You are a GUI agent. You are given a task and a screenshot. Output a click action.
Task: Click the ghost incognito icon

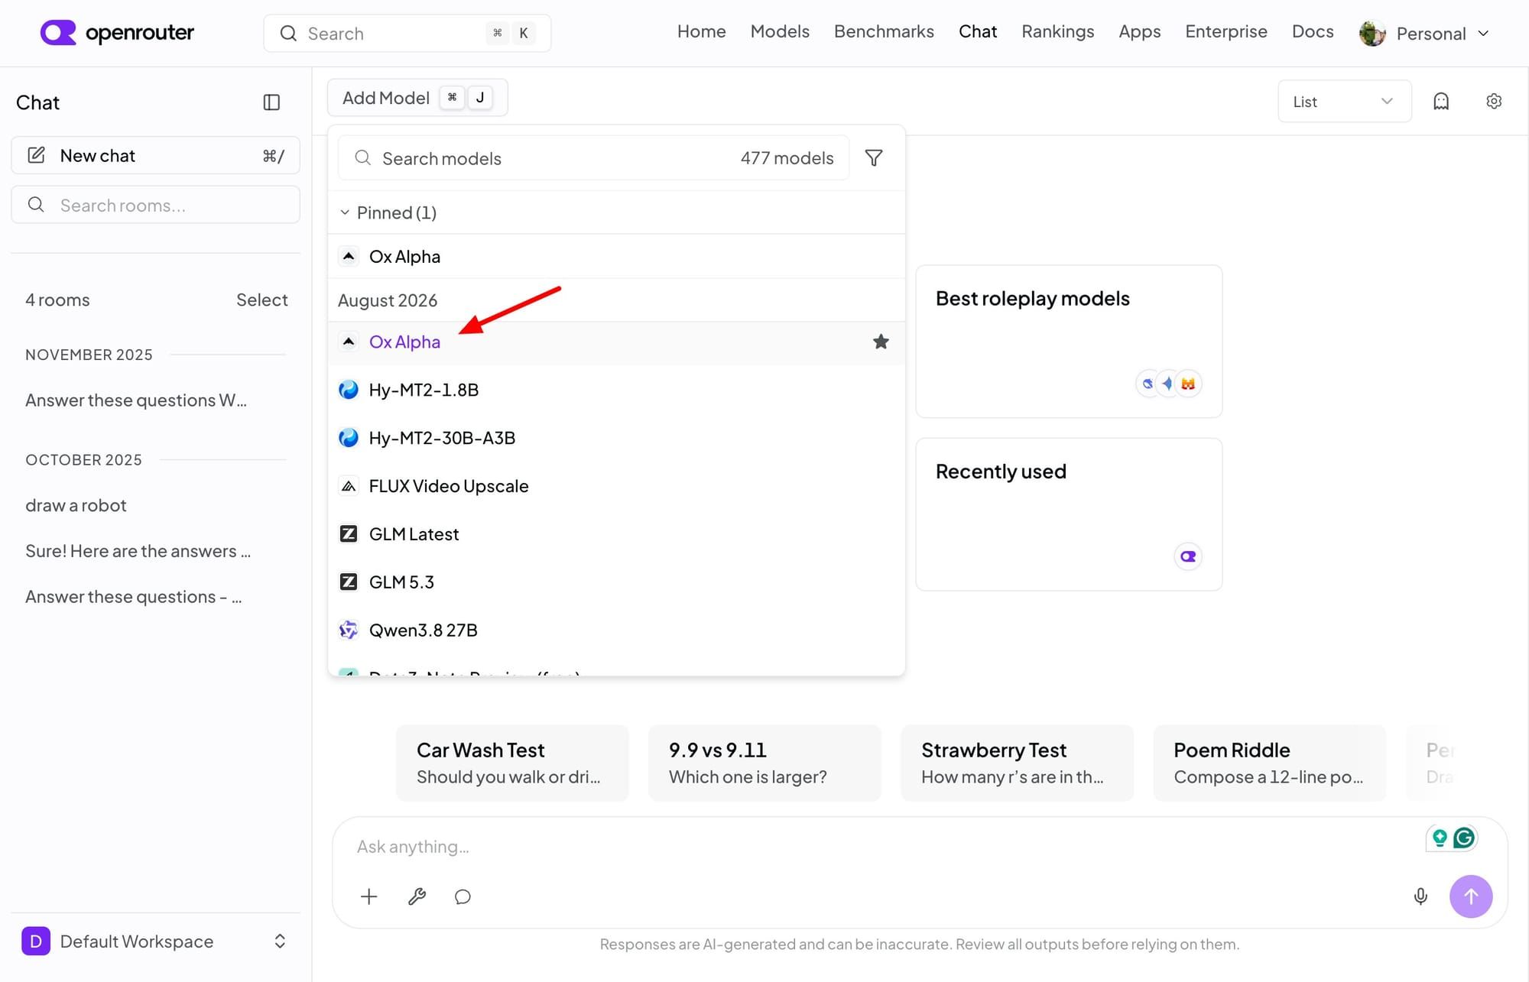pyautogui.click(x=1441, y=101)
